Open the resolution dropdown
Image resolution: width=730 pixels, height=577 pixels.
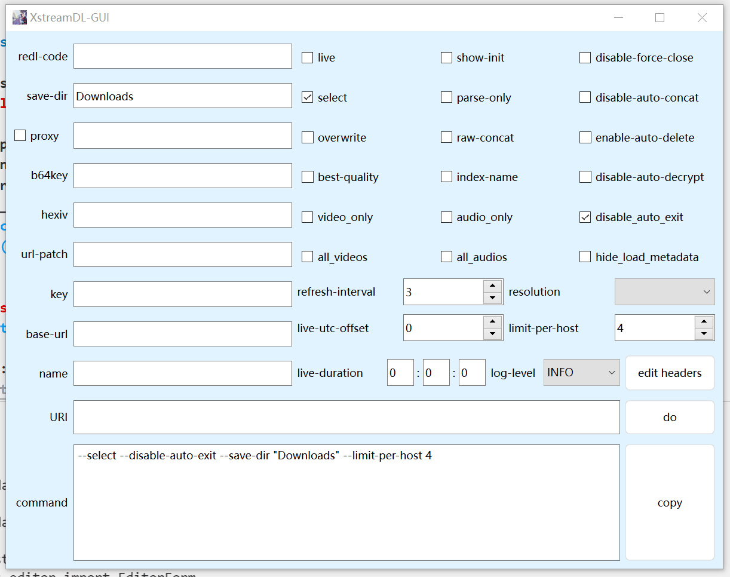pos(665,292)
